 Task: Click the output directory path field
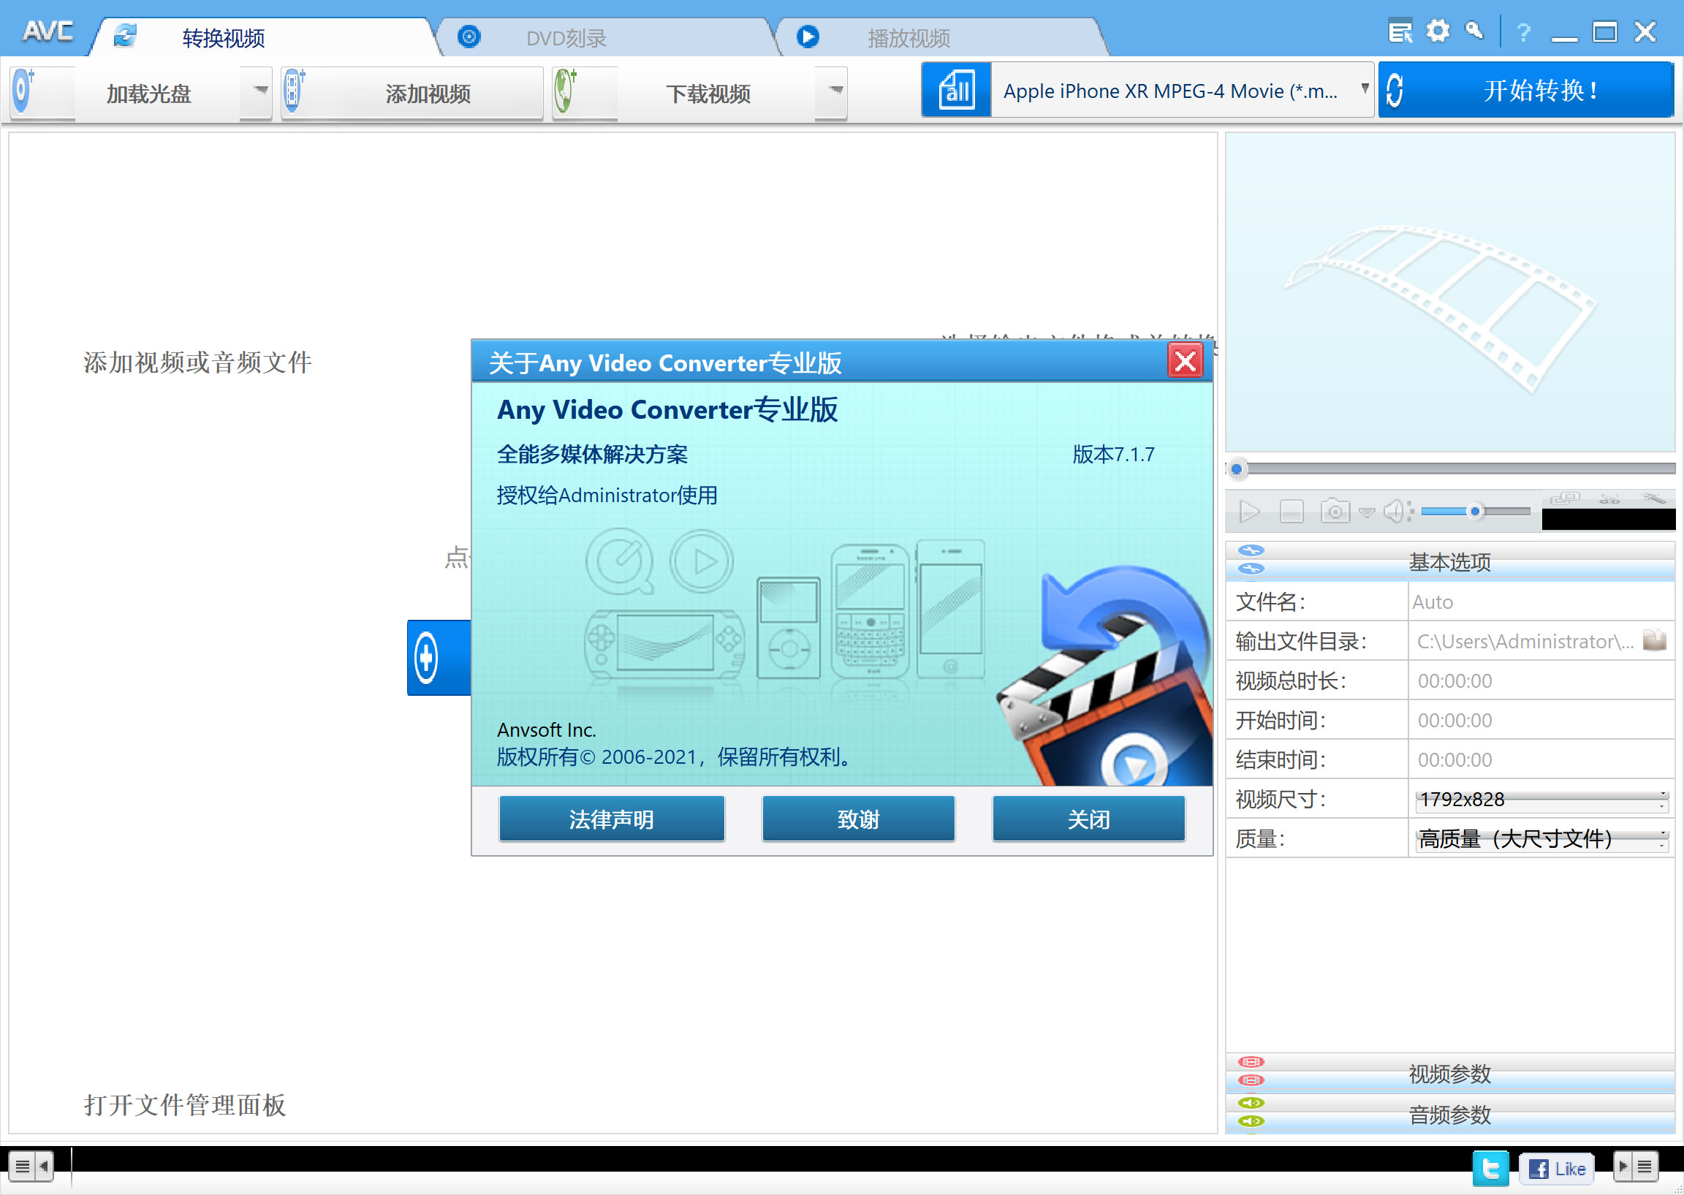[x=1525, y=642]
